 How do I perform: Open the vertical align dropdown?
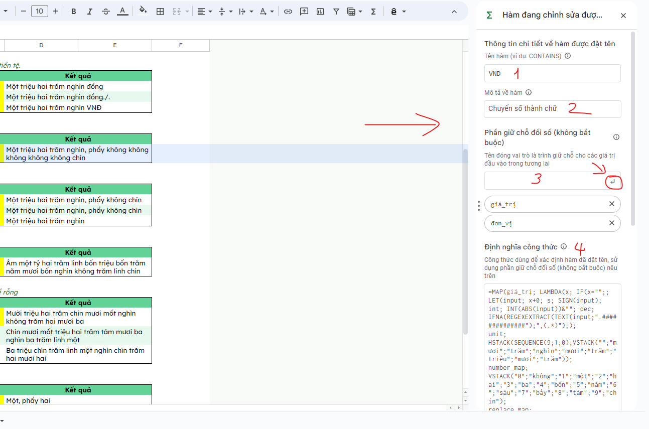click(225, 12)
